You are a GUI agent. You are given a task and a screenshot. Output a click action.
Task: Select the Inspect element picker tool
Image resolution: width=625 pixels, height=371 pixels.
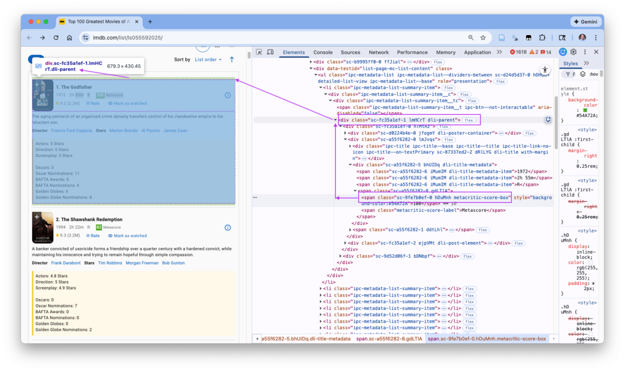259,52
